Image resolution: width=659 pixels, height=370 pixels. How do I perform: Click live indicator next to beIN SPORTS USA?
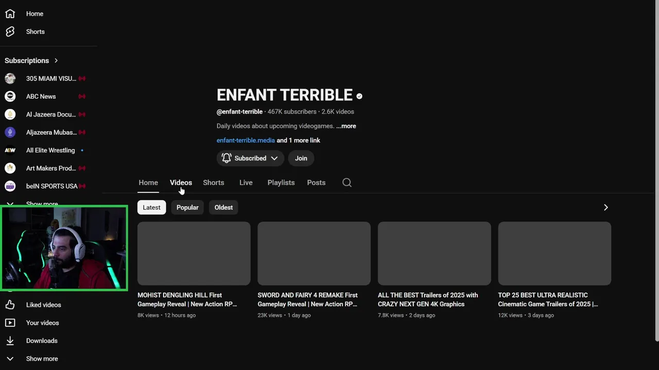tap(82, 186)
